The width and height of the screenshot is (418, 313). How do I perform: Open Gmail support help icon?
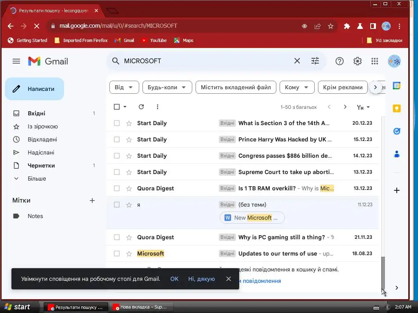click(339, 61)
